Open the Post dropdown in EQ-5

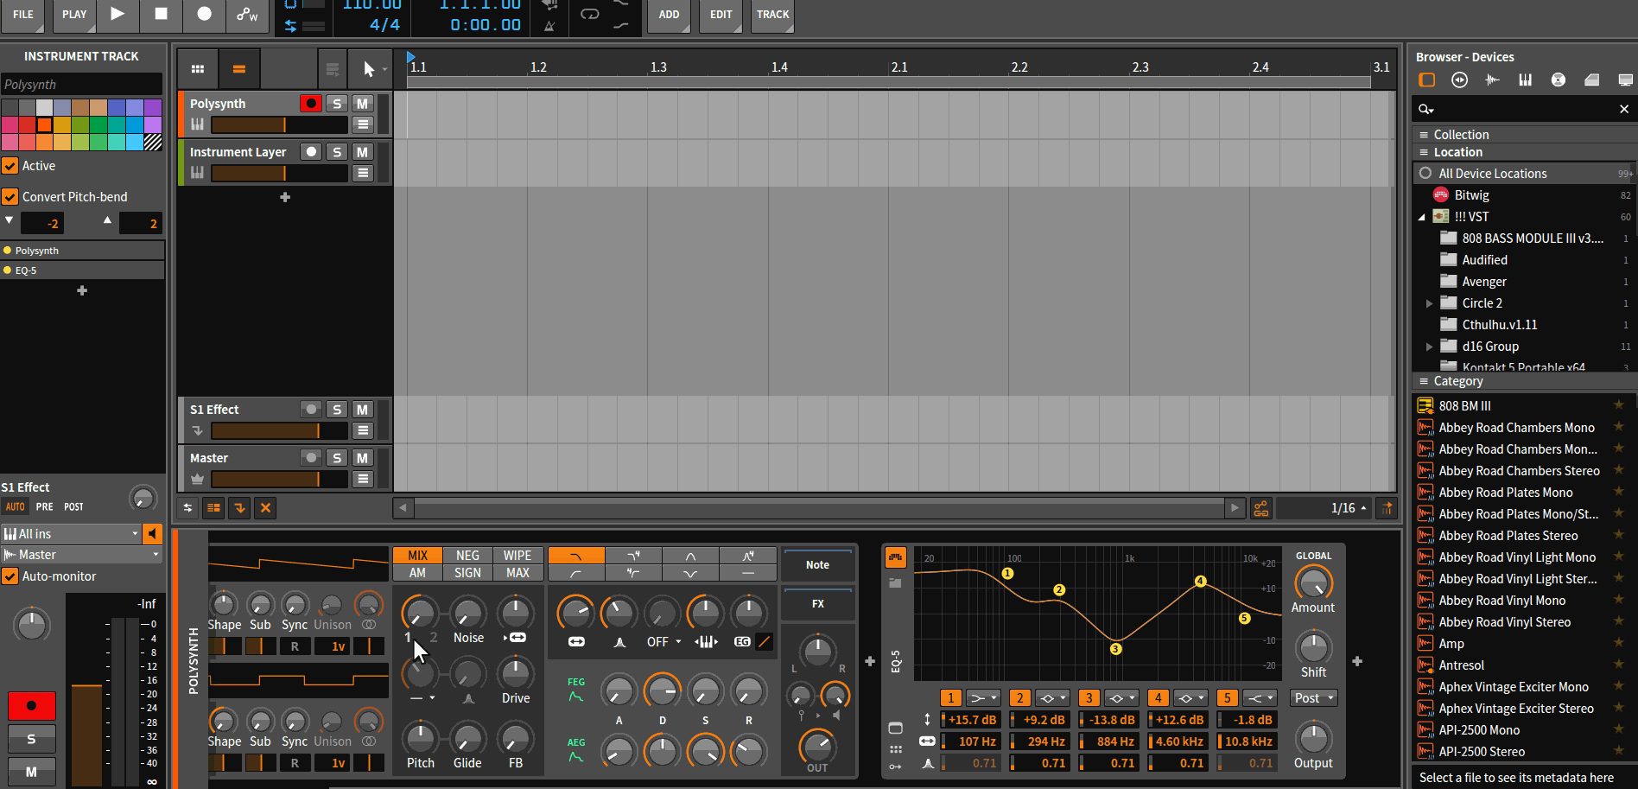[1314, 698]
